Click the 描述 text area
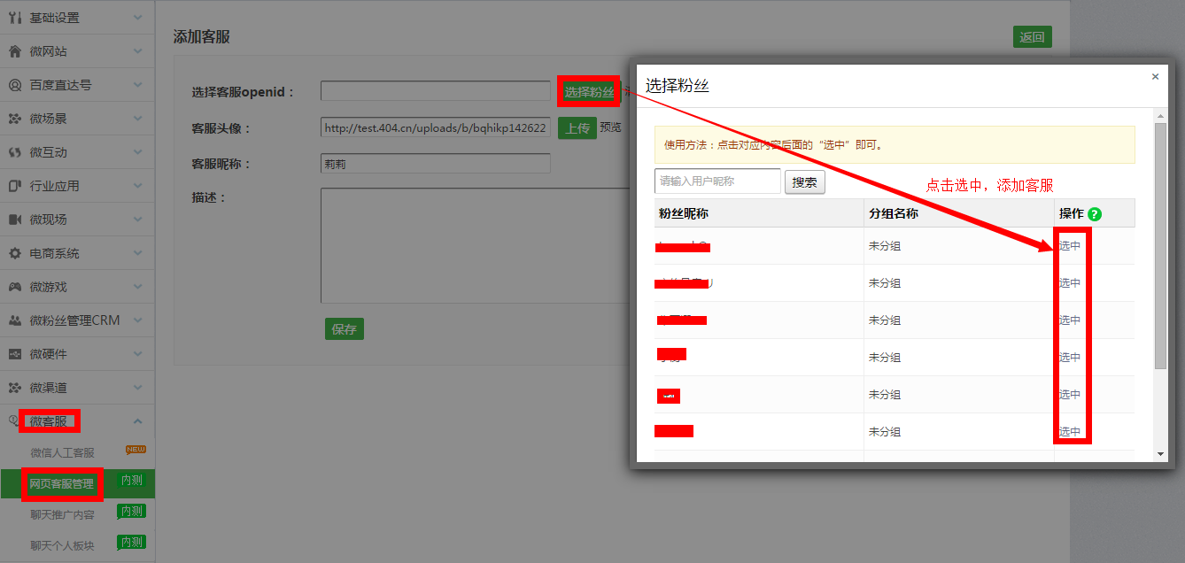 click(x=475, y=246)
